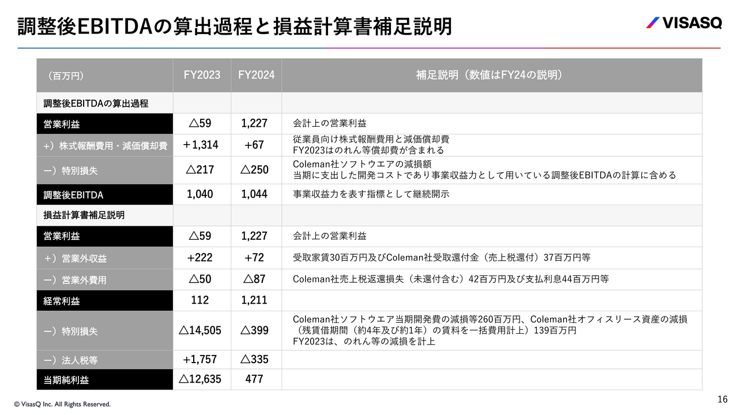Select the 経常利益 row label
The image size is (738, 415).
[x=62, y=301]
